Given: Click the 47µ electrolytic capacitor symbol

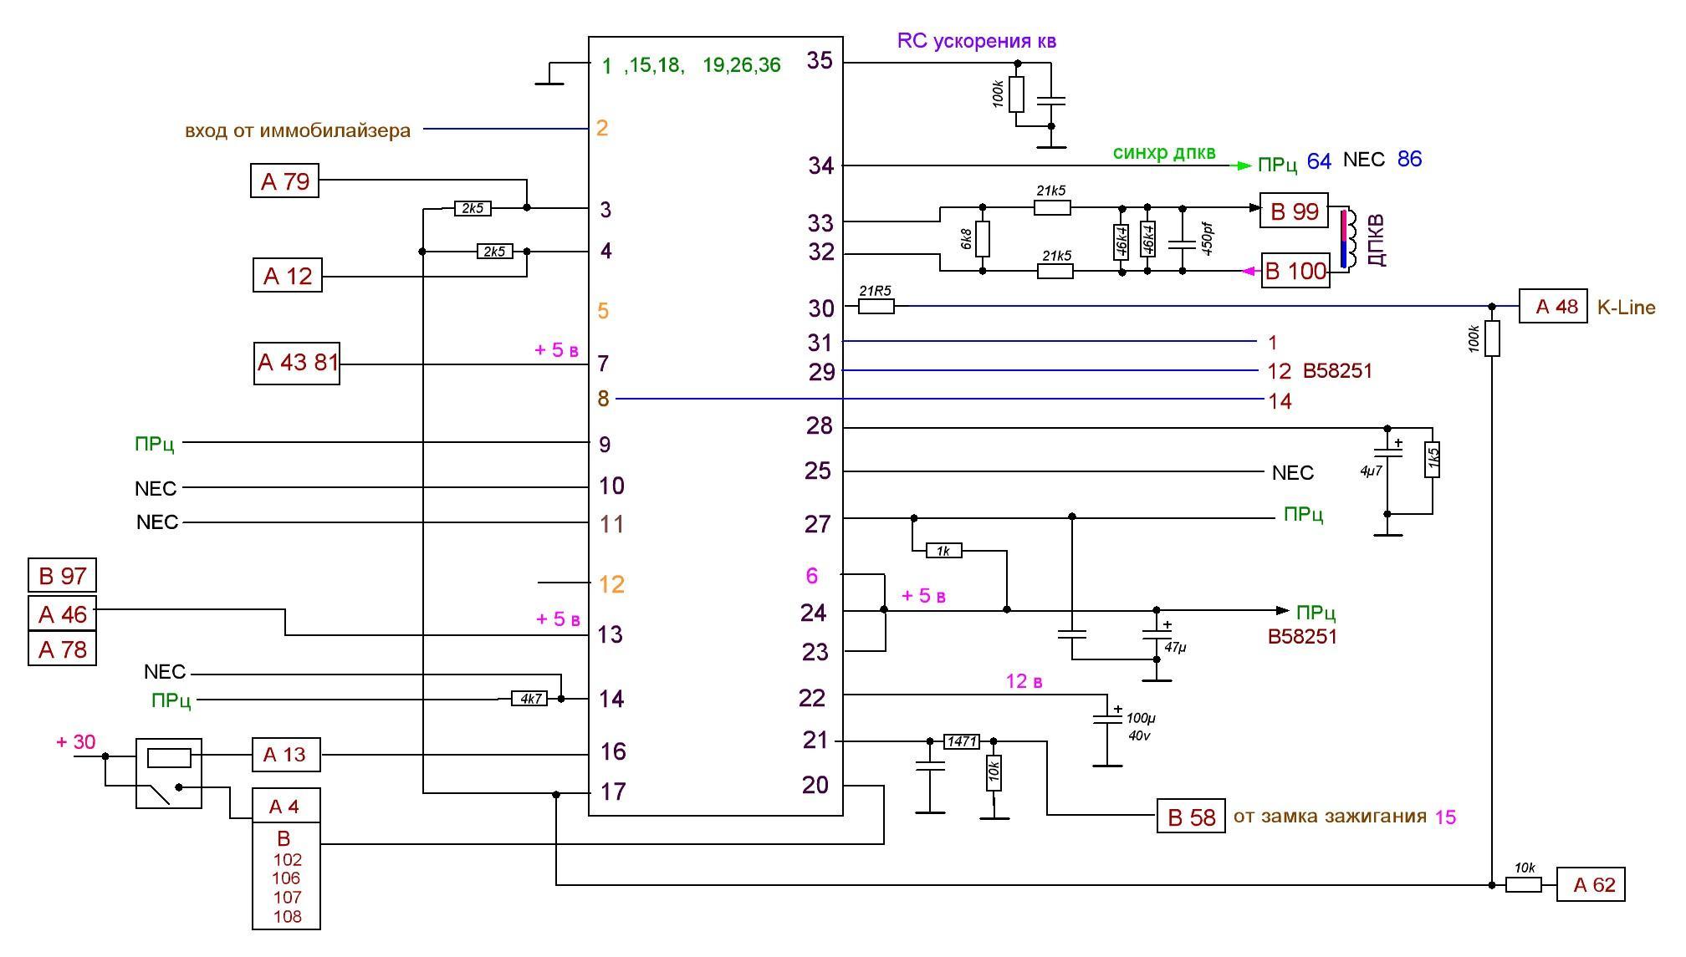Looking at the screenshot, I should pyautogui.click(x=1157, y=636).
